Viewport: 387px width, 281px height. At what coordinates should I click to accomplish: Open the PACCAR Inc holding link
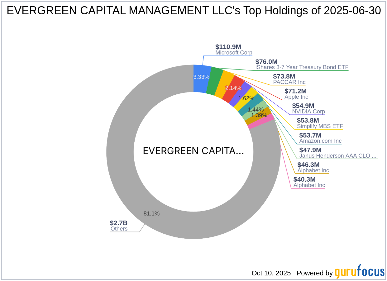289,82
